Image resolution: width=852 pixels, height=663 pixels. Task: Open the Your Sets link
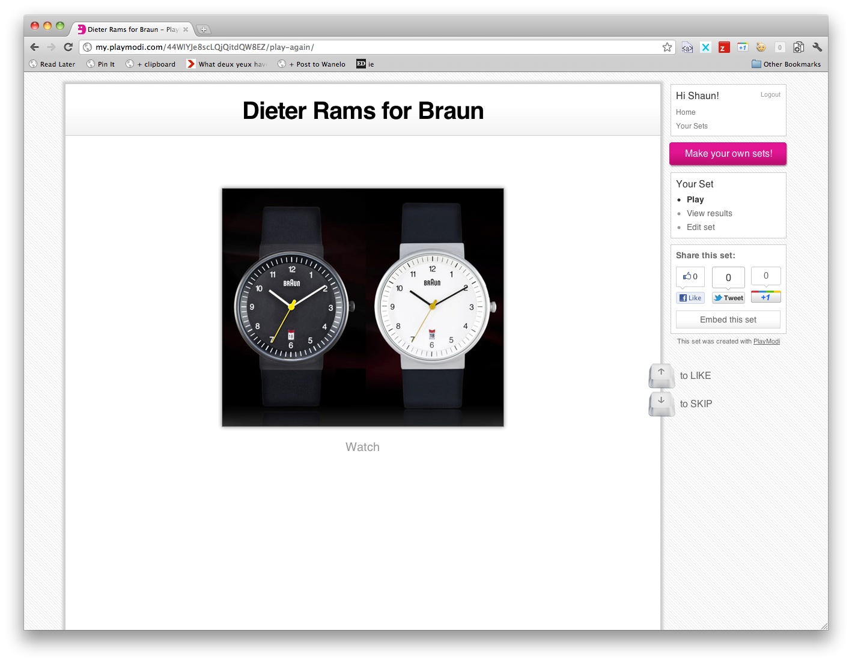click(x=692, y=126)
